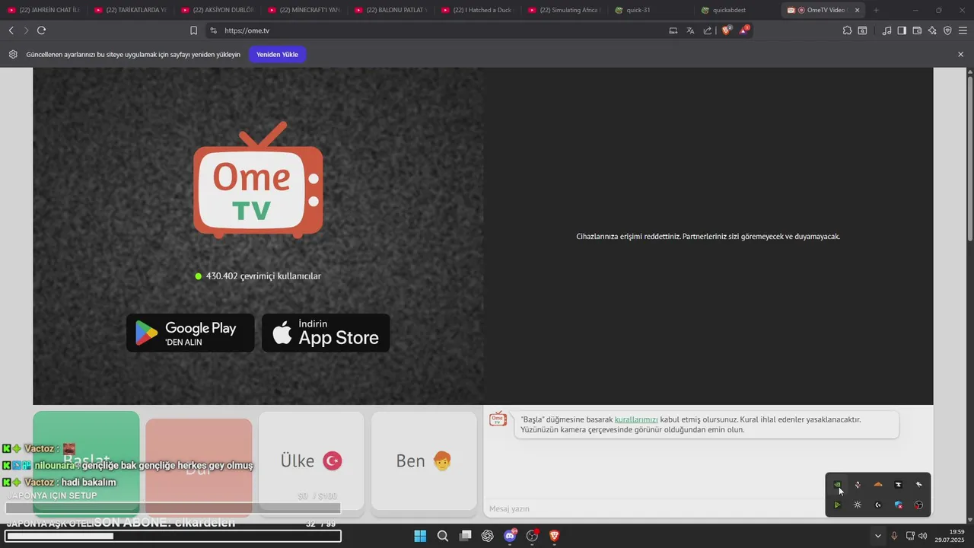Open the settings gear in the info bar
Viewport: 974px width, 548px height.
point(13,55)
